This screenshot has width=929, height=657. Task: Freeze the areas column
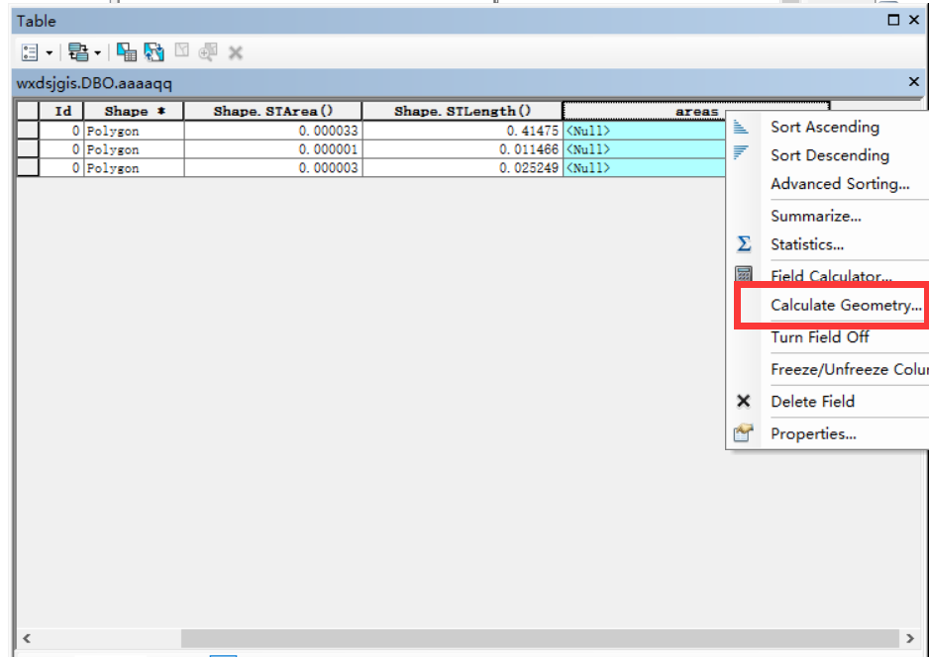(832, 369)
